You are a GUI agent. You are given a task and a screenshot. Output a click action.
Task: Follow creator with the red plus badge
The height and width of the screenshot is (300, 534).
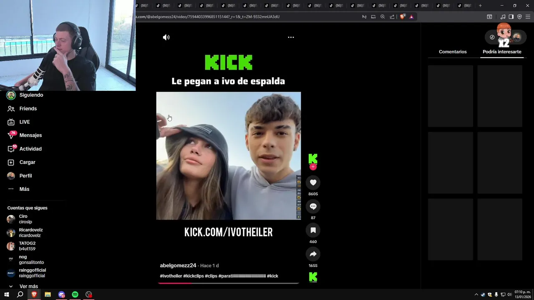313,167
